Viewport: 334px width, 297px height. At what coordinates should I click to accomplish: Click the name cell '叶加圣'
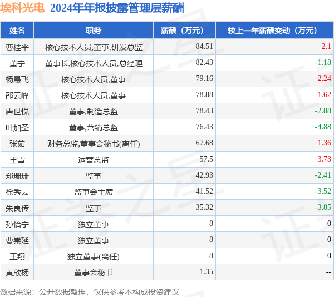click(17, 128)
